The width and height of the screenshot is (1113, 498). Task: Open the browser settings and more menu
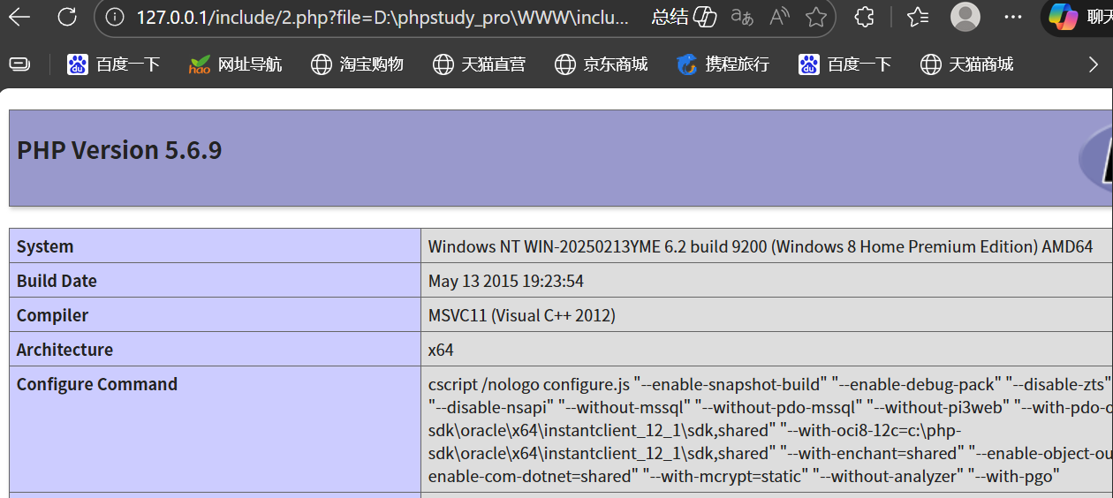click(1014, 17)
